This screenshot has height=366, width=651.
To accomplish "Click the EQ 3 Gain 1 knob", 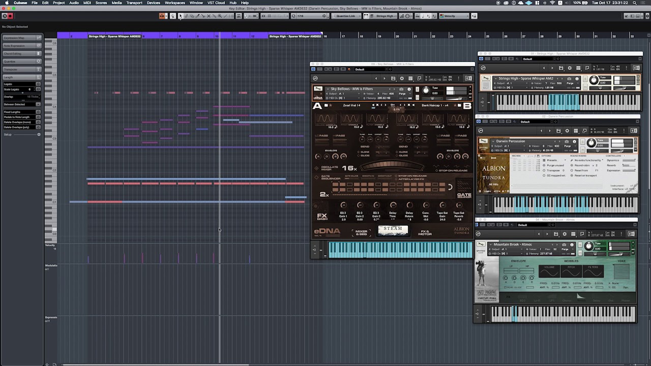I will 343,205.
